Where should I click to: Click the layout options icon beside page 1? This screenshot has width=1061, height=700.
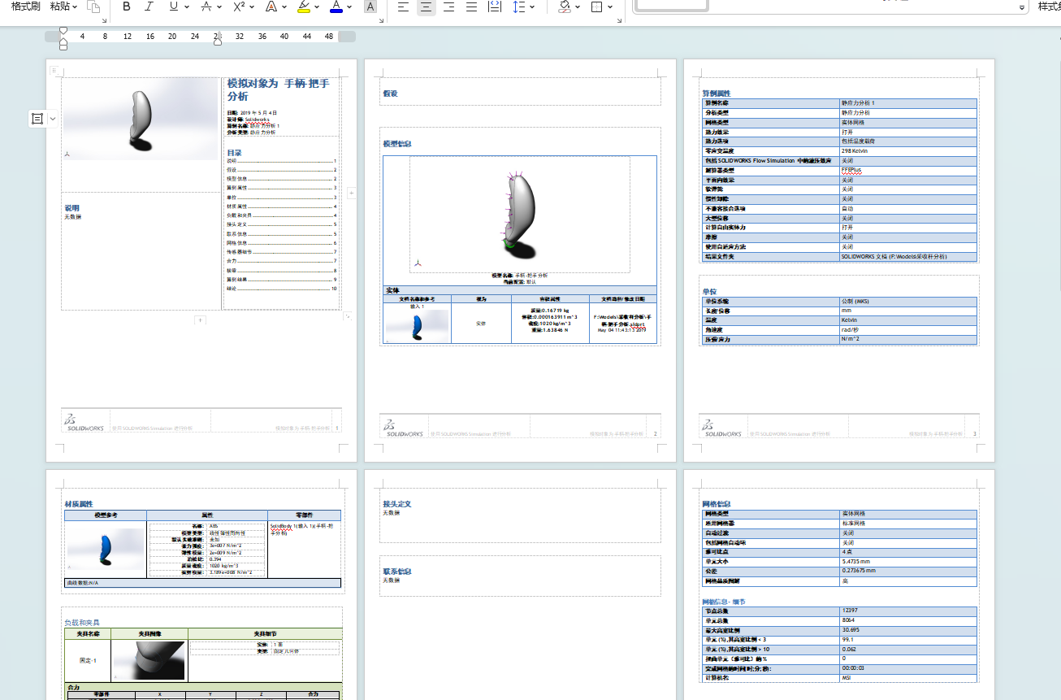(x=37, y=119)
